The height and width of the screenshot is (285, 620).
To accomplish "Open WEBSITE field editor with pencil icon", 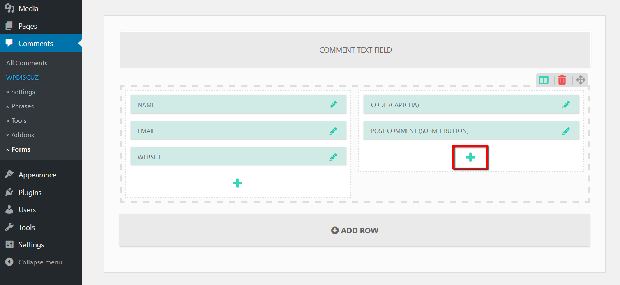I will pyautogui.click(x=333, y=157).
